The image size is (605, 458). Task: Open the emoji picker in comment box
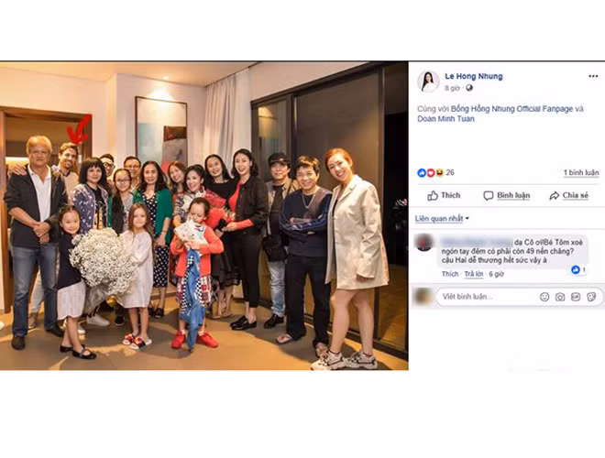pyautogui.click(x=544, y=297)
